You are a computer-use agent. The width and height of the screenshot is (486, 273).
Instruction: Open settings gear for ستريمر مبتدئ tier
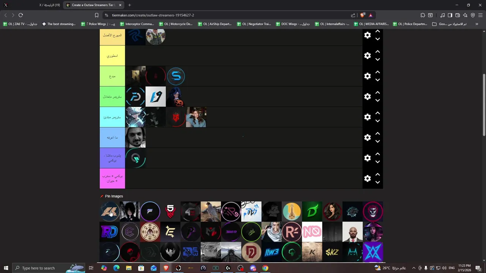tap(368, 117)
